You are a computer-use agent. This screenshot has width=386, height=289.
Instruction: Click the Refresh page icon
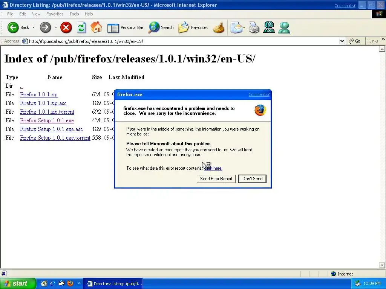point(81,27)
